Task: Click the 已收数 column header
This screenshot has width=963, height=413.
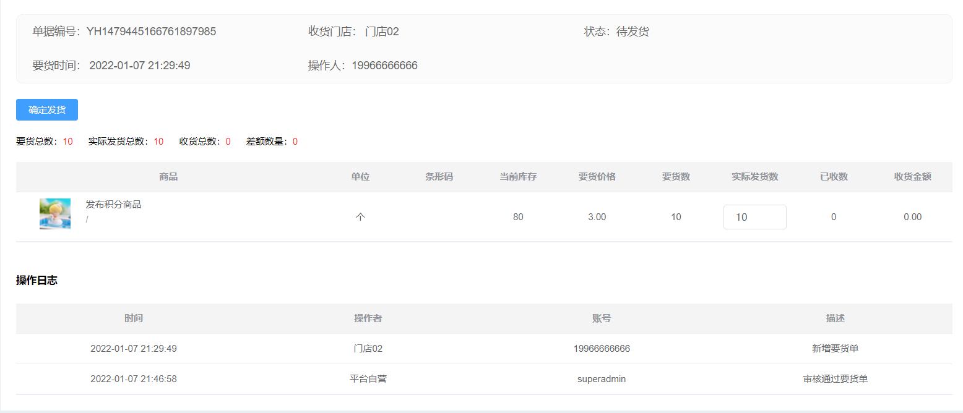Action: click(834, 177)
